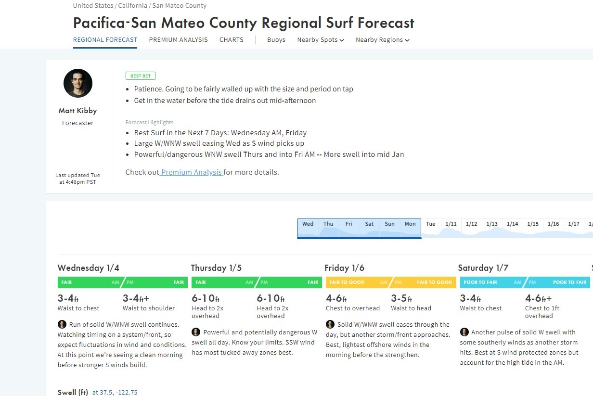Click the green BEST BET badge

click(140, 76)
